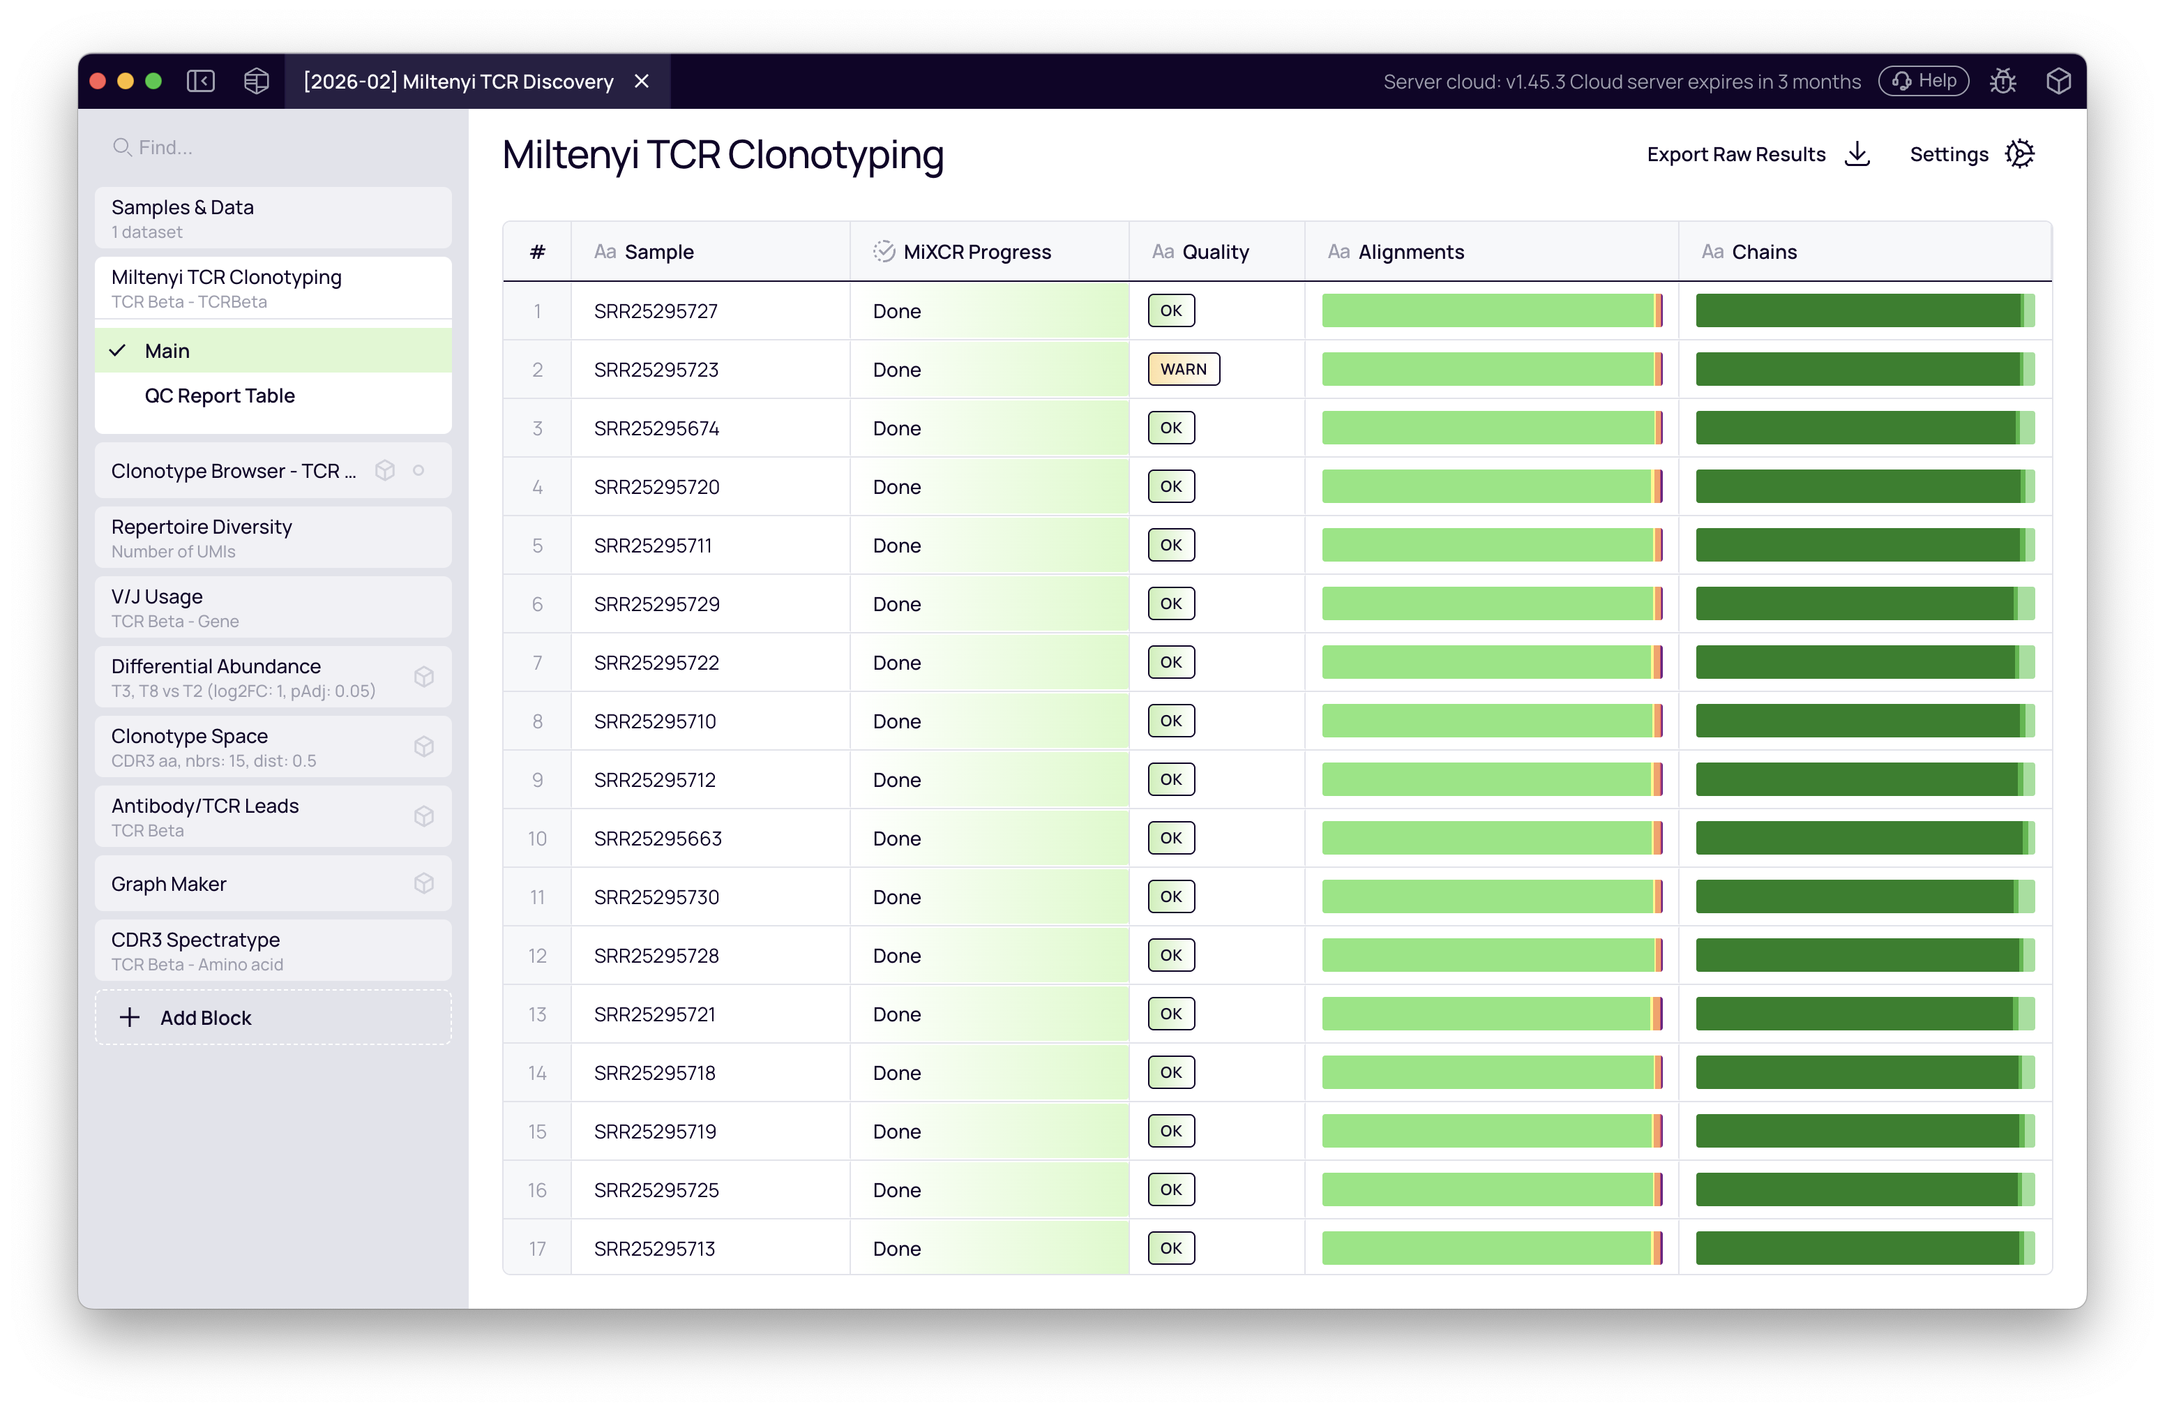Open the Sample column header options
The width and height of the screenshot is (2165, 1412).
606,251
